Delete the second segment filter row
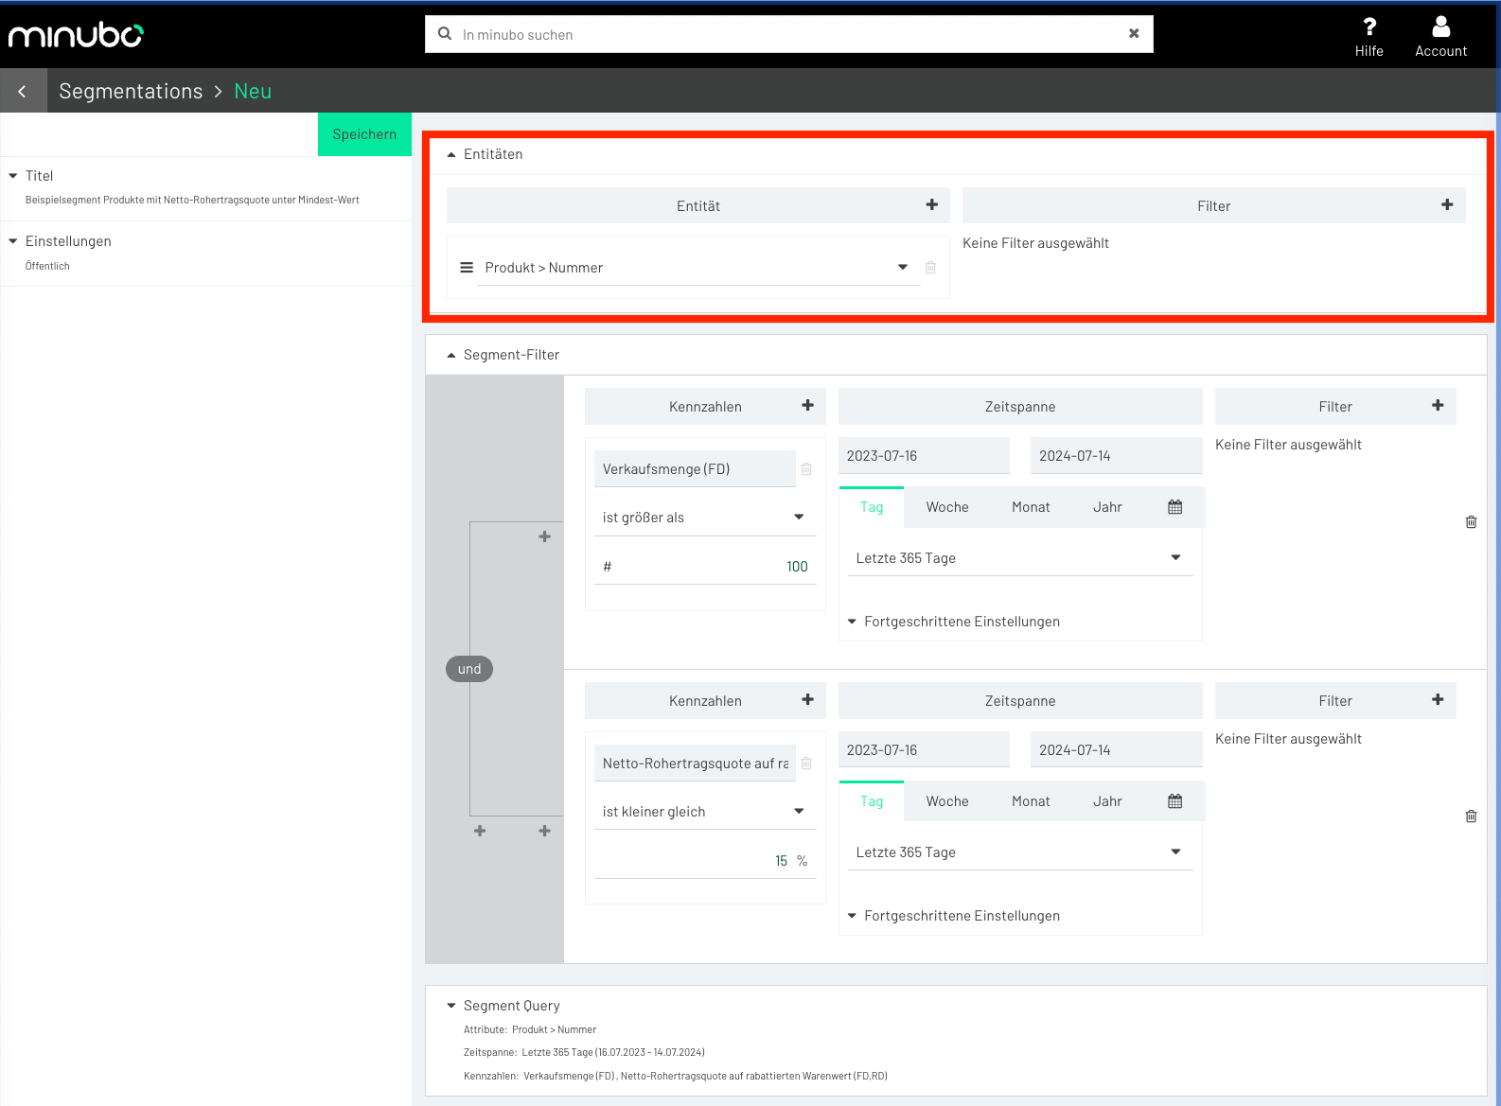This screenshot has height=1106, width=1501. [x=1471, y=816]
